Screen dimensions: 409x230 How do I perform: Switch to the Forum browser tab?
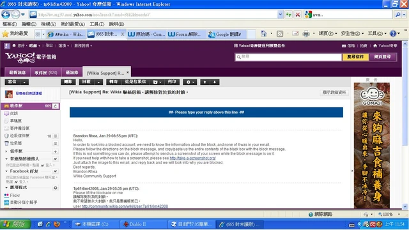coord(186,34)
